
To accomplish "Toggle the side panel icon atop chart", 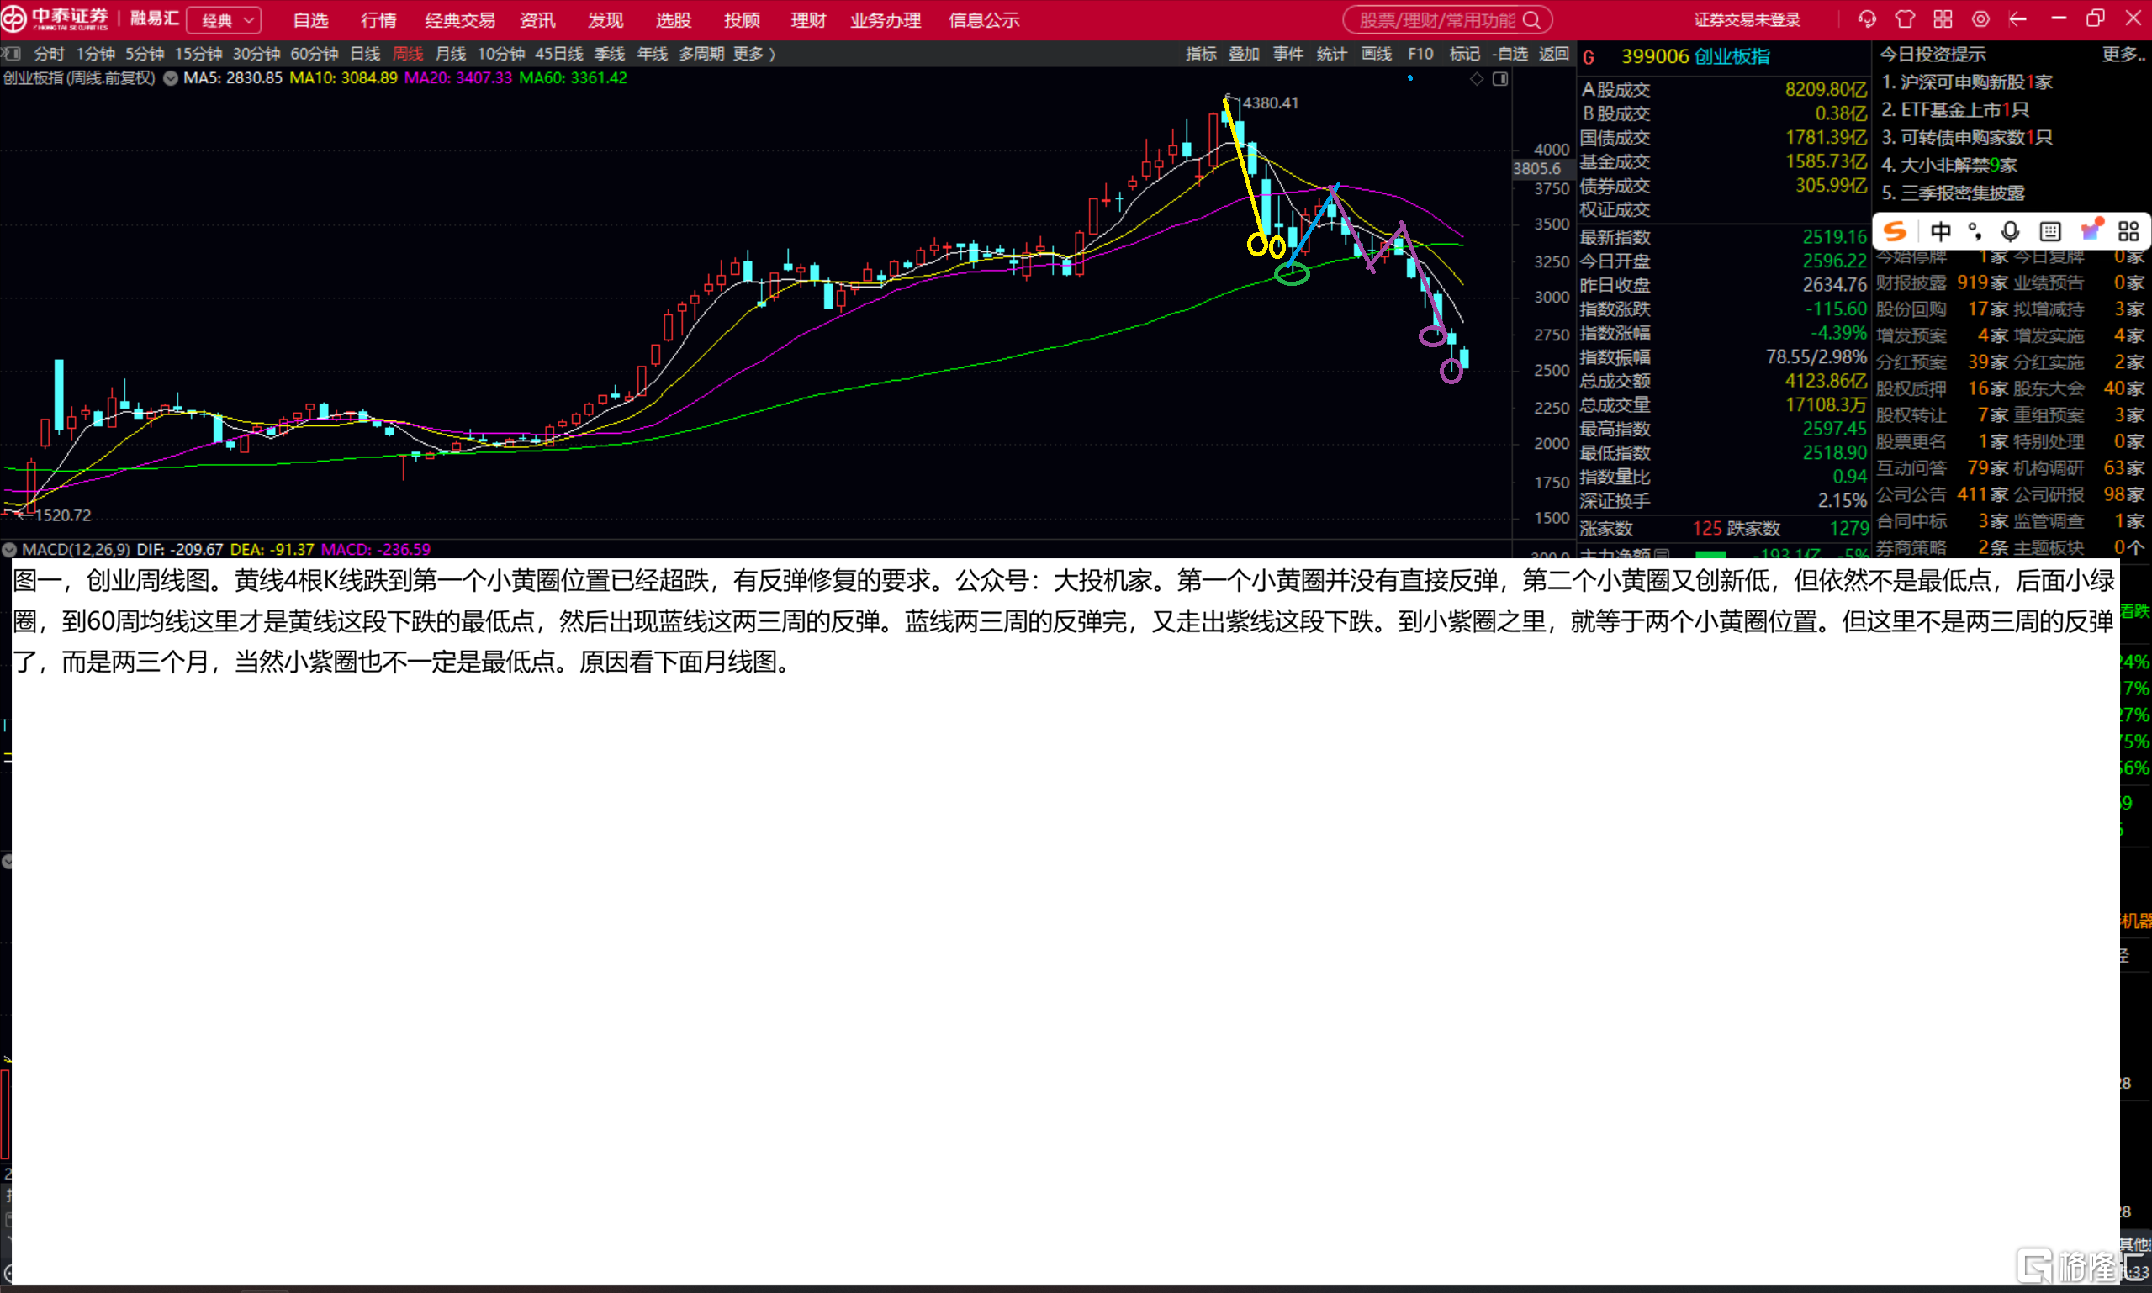I will (x=1500, y=78).
